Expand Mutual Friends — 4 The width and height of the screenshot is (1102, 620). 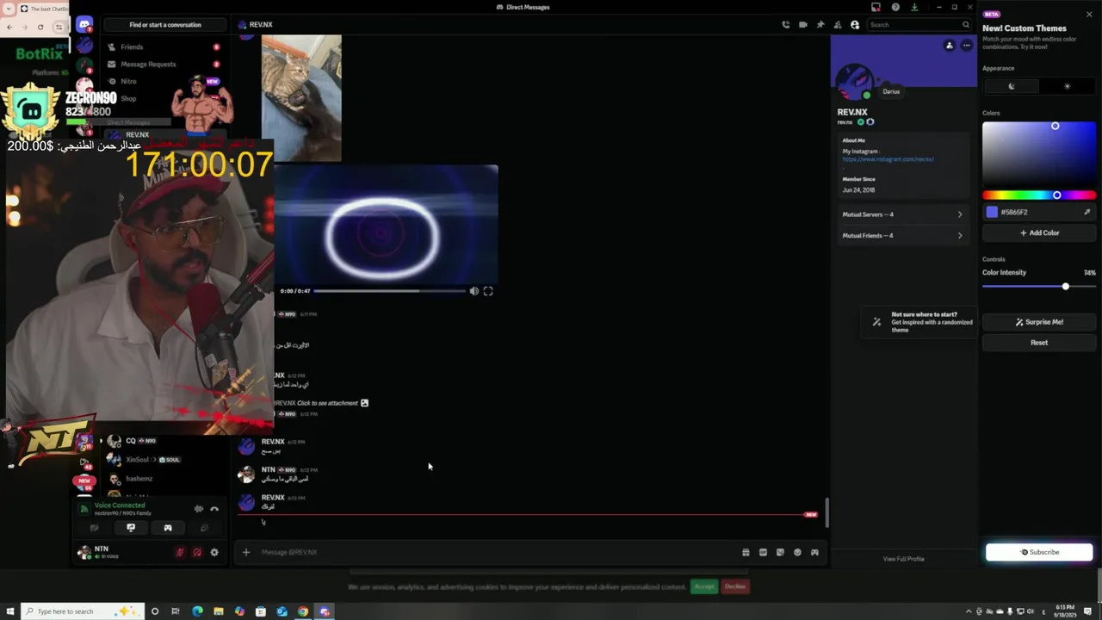(902, 235)
